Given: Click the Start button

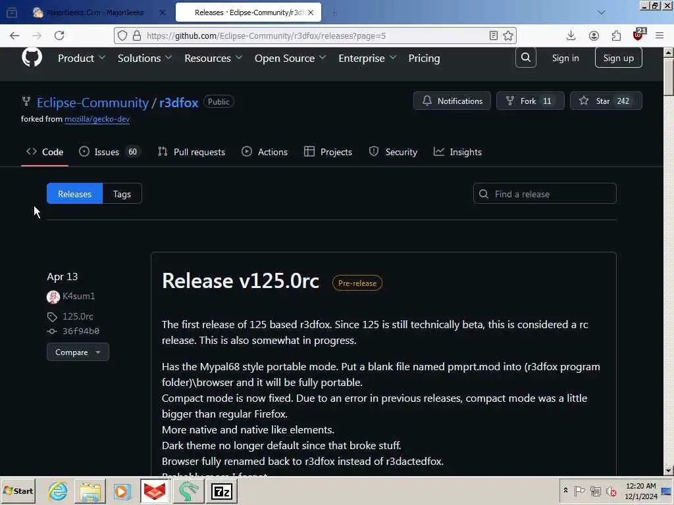Looking at the screenshot, I should tap(18, 491).
